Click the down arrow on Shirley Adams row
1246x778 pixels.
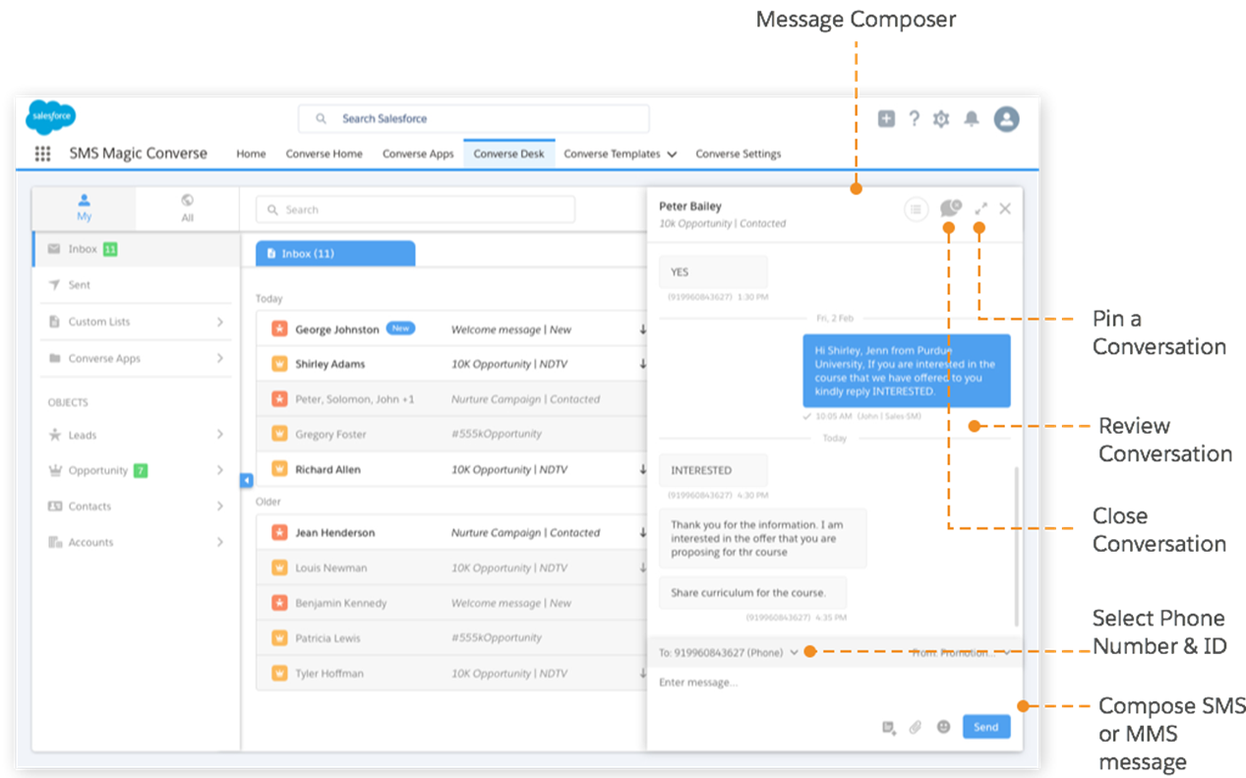tap(642, 364)
